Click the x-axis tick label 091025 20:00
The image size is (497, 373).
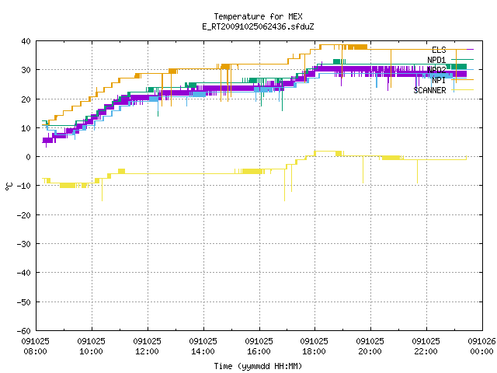point(370,347)
